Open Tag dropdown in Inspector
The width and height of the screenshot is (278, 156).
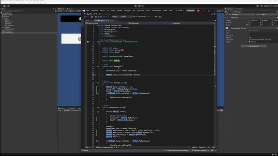point(243,14)
